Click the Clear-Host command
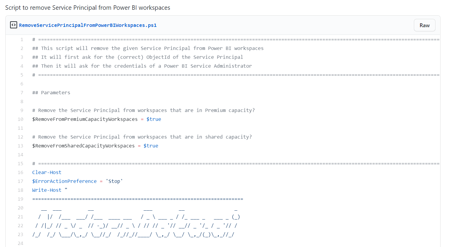The image size is (450, 247). coord(47,173)
